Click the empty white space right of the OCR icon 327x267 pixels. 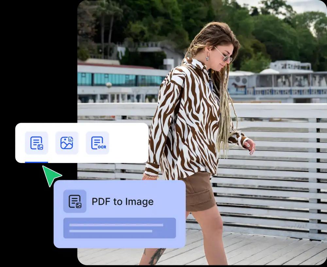tap(129, 143)
